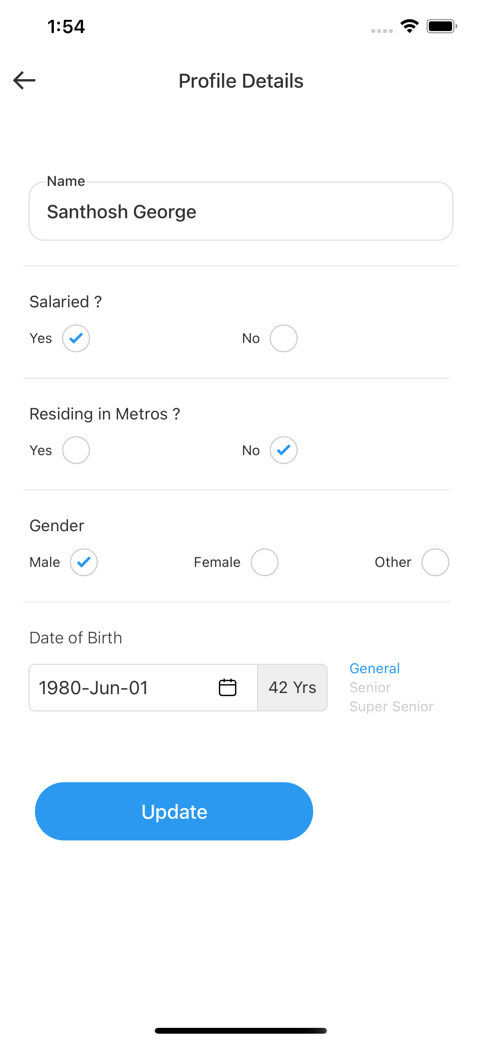Select Female gender option
Screen dimensions: 482x1043
click(x=265, y=562)
